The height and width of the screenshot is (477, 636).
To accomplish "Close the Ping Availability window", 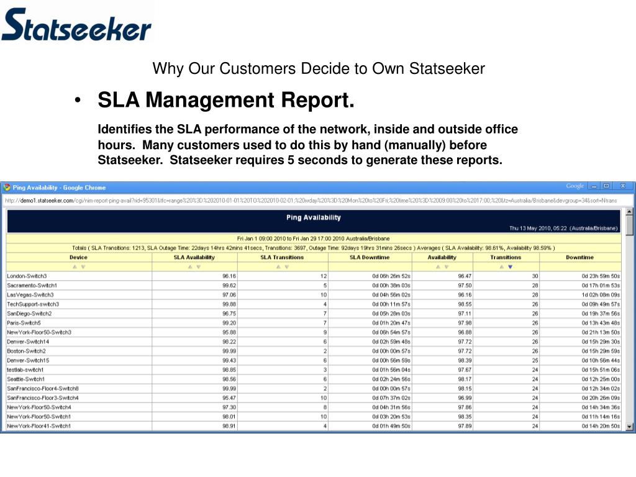I will click(x=623, y=186).
